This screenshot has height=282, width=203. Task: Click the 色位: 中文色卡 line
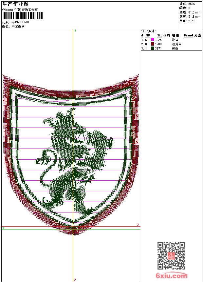tap(13, 27)
